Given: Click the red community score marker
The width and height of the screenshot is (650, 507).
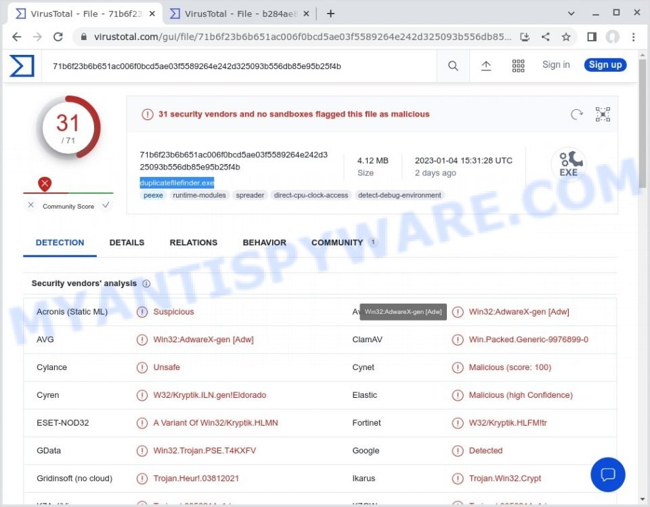Looking at the screenshot, I should click(45, 184).
